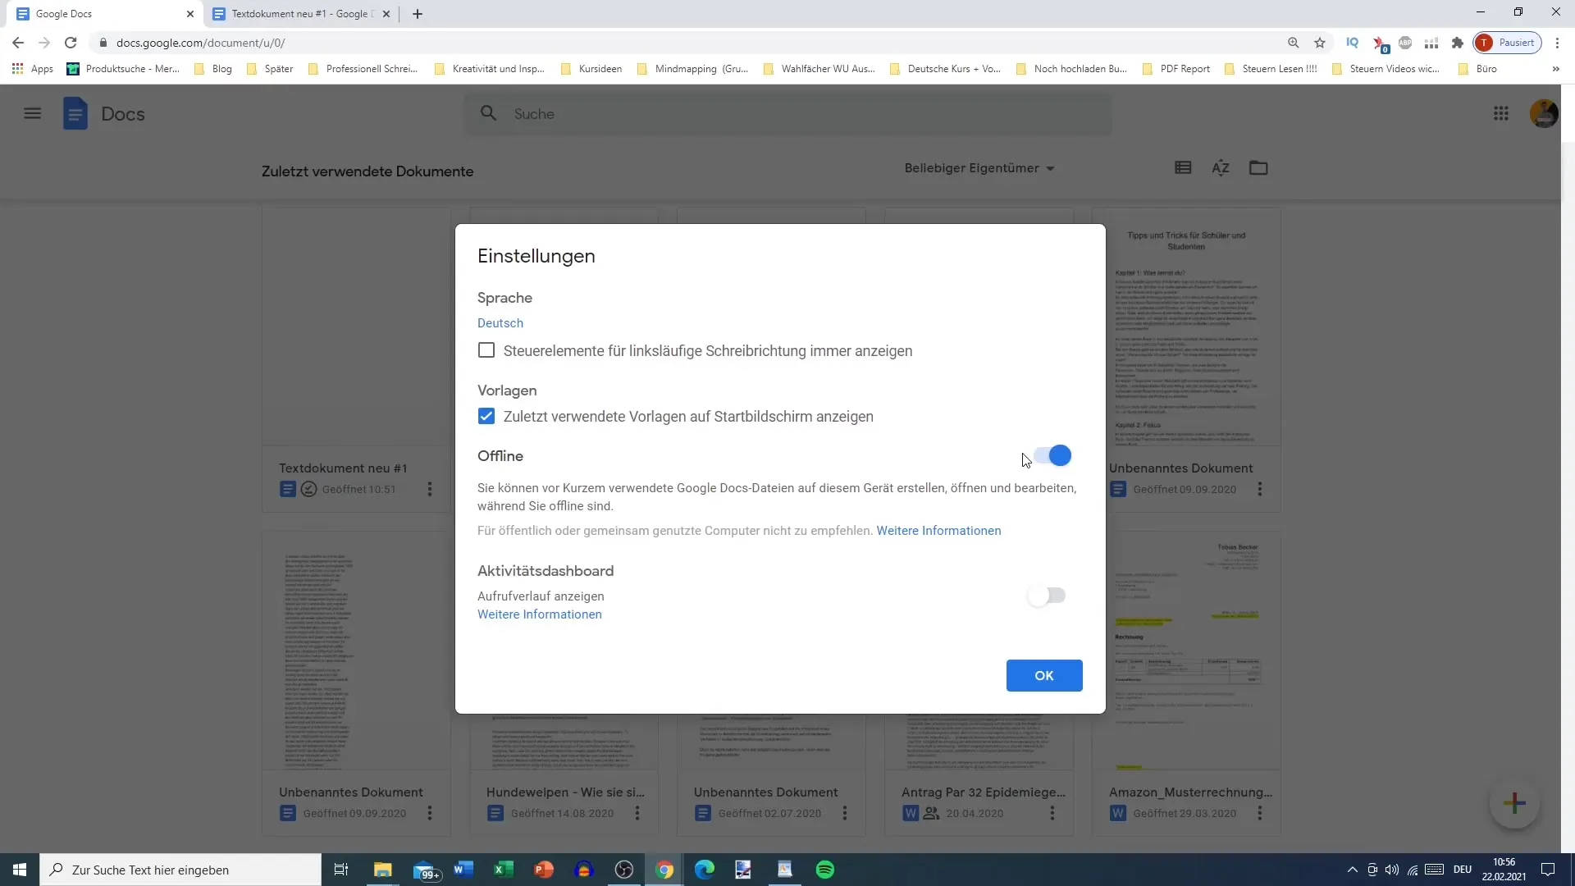
Task: Switch to list view icon
Action: [1183, 168]
